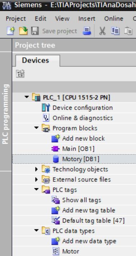Expand the External source files folder

pyautogui.click(x=37, y=179)
